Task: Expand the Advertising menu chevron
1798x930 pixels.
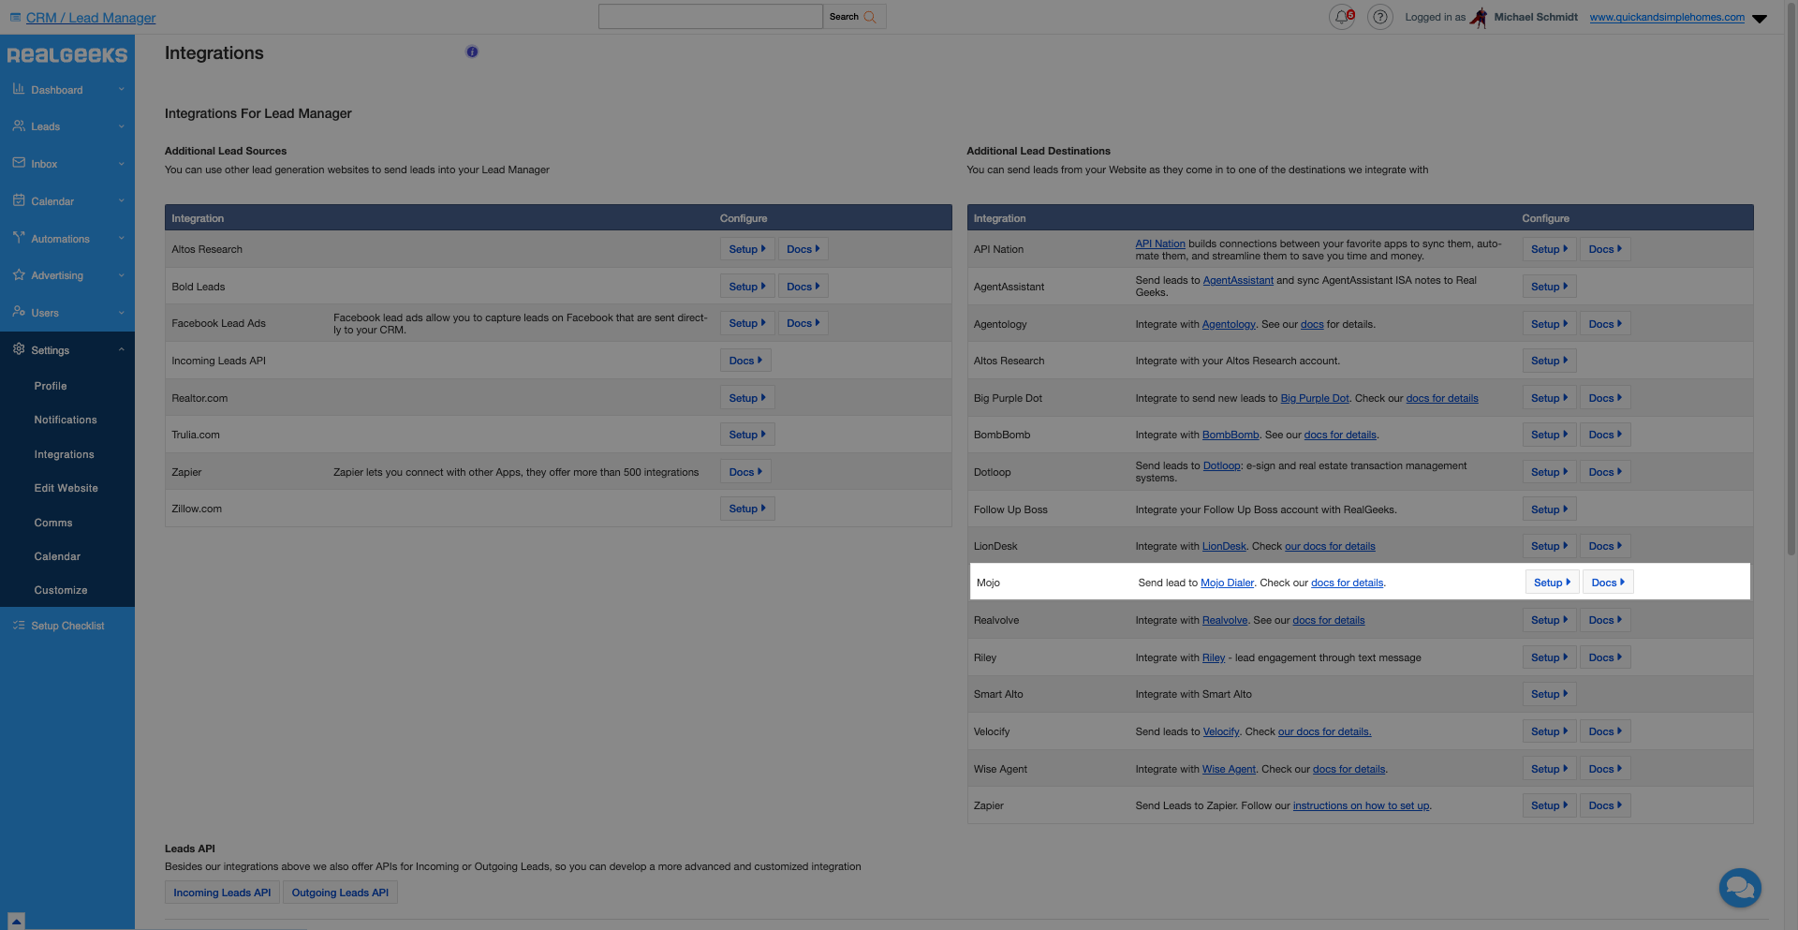Action: coord(122,275)
